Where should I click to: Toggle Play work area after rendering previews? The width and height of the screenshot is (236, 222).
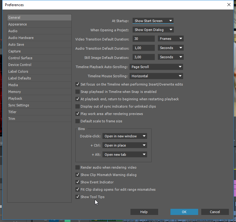(78, 114)
